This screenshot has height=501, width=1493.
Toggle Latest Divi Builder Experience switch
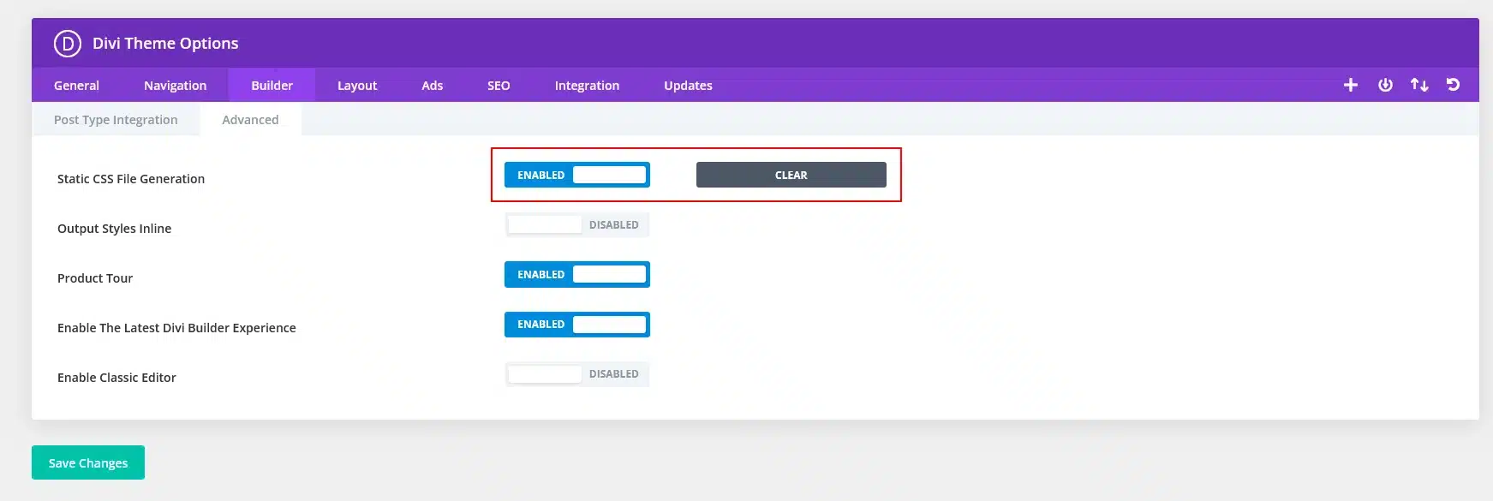point(577,325)
